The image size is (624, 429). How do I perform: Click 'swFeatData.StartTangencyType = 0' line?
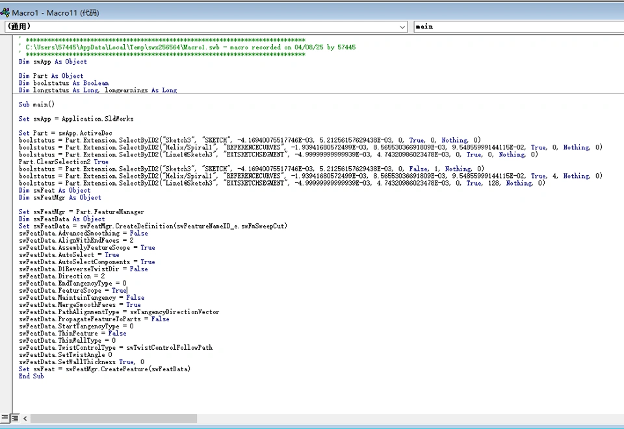coord(76,326)
